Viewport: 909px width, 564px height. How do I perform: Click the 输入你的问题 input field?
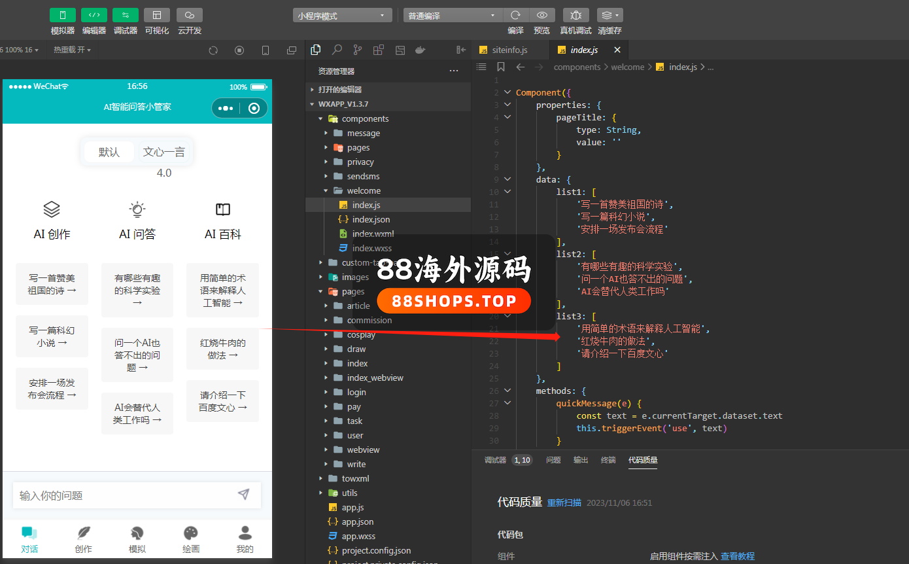coord(124,495)
